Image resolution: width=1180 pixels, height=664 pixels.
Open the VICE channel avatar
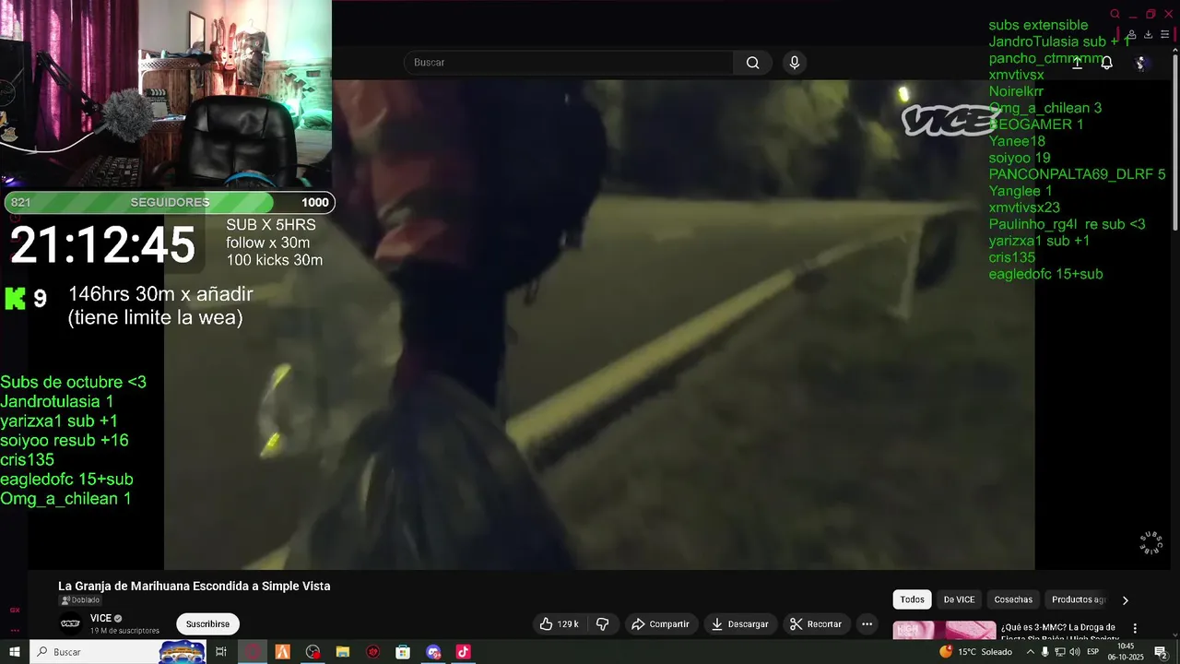tap(71, 623)
